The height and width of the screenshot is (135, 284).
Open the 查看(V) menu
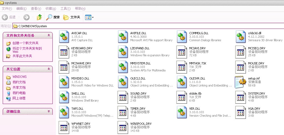point(36,9)
